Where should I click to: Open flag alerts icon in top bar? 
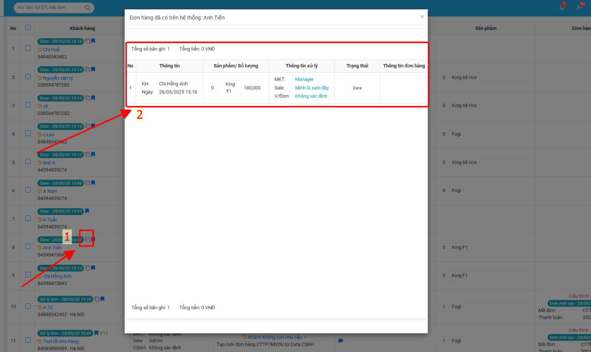[x=580, y=7]
